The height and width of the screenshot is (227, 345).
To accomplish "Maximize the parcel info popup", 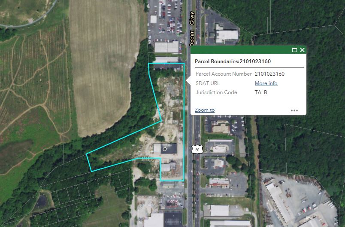I will point(294,50).
